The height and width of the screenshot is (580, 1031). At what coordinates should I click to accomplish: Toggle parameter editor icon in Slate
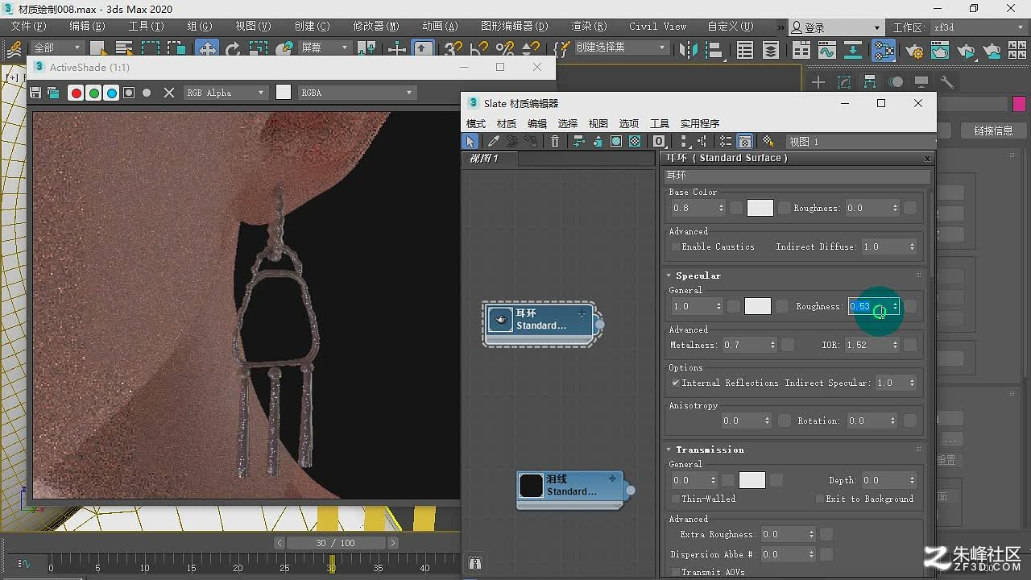tap(745, 141)
